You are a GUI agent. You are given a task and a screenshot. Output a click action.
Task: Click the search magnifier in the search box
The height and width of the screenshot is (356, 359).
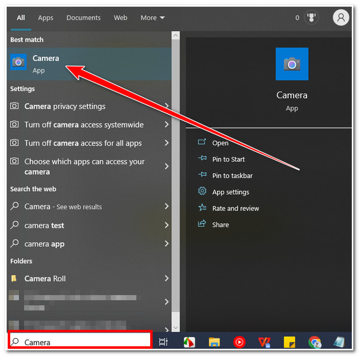15,342
